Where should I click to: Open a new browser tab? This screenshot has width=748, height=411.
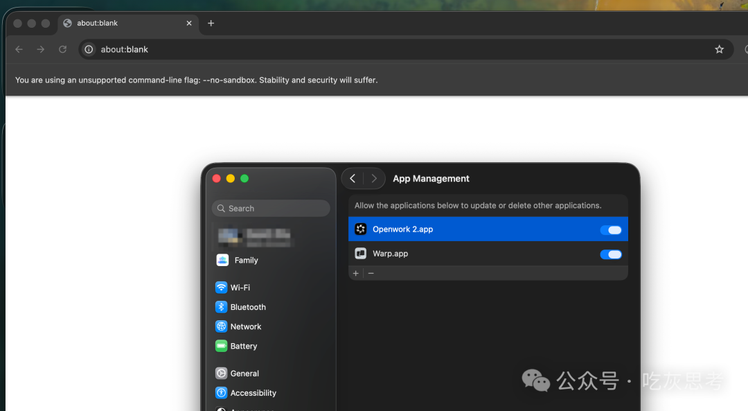click(x=211, y=24)
